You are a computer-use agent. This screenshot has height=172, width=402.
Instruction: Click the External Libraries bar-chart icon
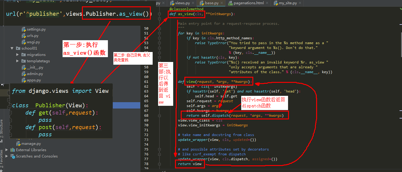tap(13, 150)
